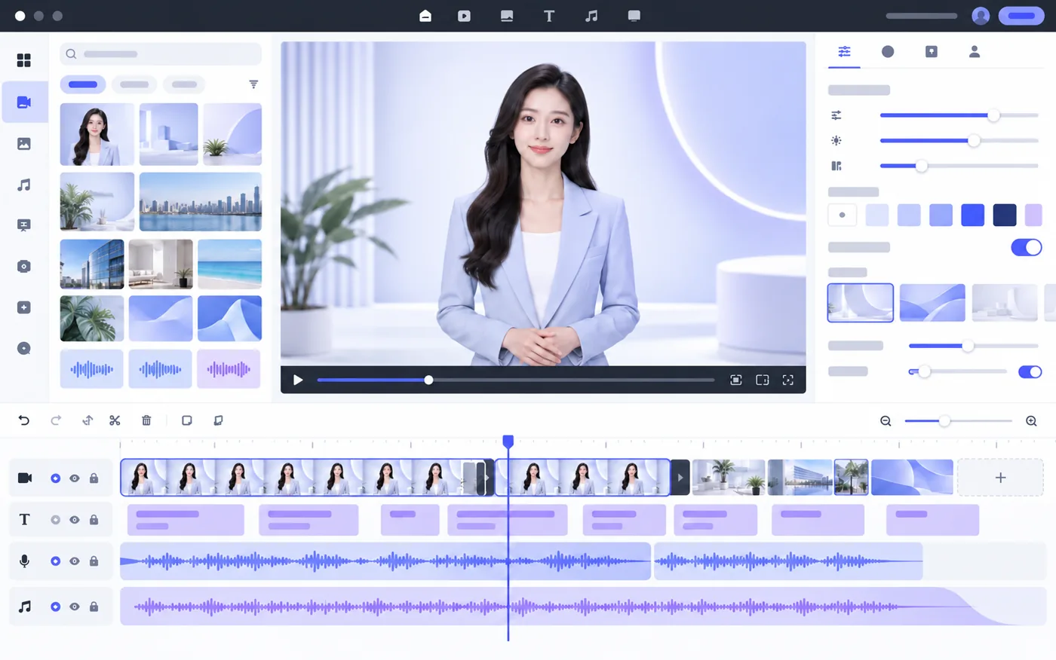Click the undo arrow in timeline toolbar
Viewport: 1056px width, 660px height.
point(24,420)
